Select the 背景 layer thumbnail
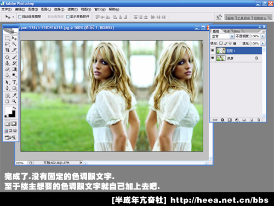Screen dimensions: 274x206 [x=221, y=58]
